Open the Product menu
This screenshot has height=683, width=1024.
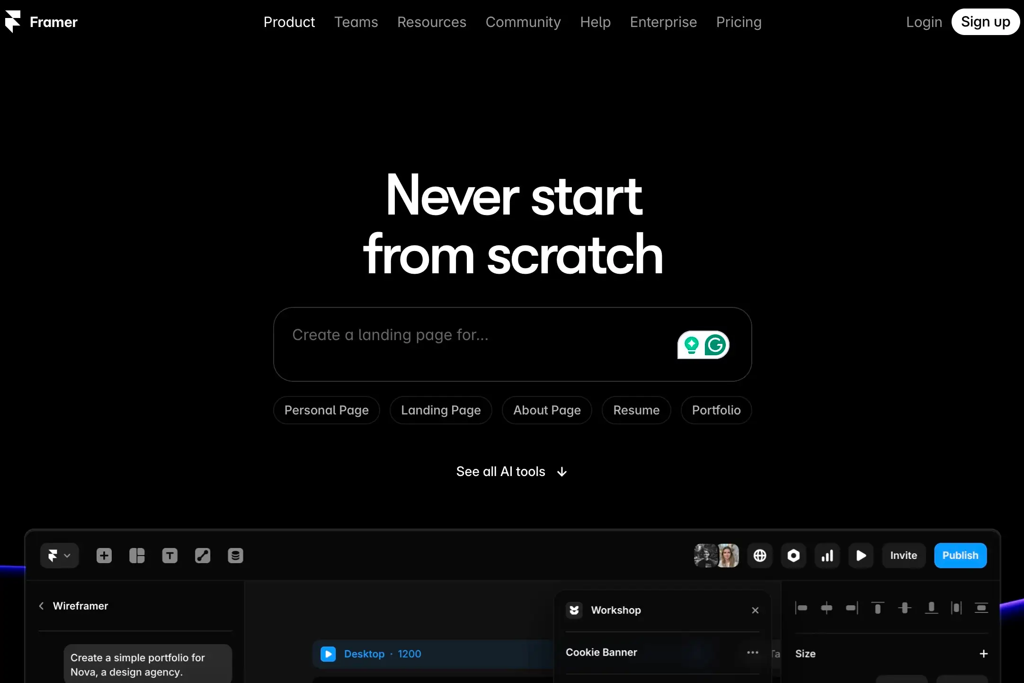tap(289, 22)
